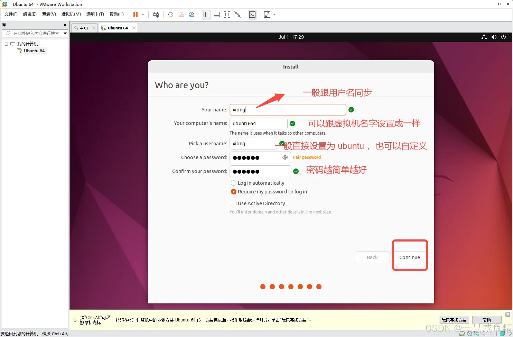
Task: Pause the running virtual machine
Action: [135, 15]
